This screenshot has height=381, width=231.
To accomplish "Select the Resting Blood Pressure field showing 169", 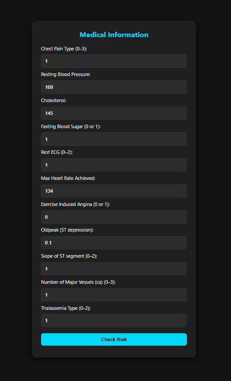I will click(x=114, y=87).
